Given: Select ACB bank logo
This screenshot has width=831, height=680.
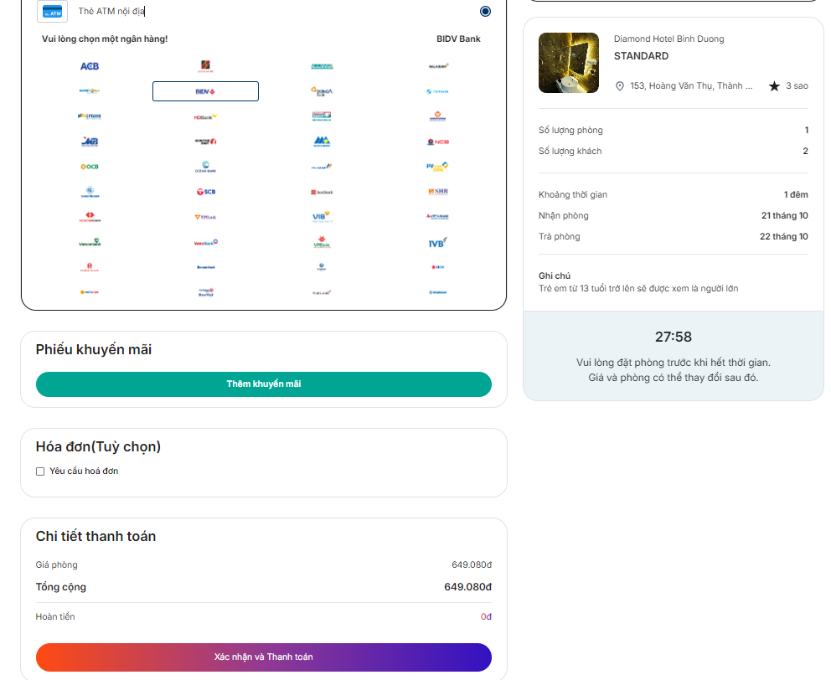Looking at the screenshot, I should [90, 66].
